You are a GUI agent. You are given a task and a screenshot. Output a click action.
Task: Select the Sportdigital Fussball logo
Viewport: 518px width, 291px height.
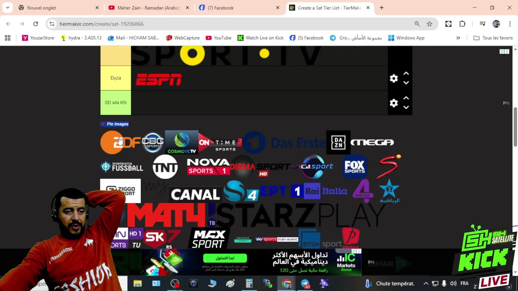point(122,167)
